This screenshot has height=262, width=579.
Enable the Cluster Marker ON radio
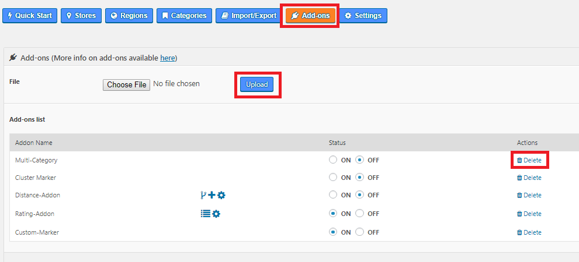[x=333, y=178]
